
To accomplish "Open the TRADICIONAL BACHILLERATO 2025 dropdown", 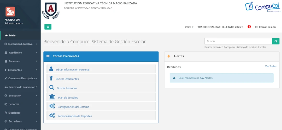I will (x=220, y=27).
